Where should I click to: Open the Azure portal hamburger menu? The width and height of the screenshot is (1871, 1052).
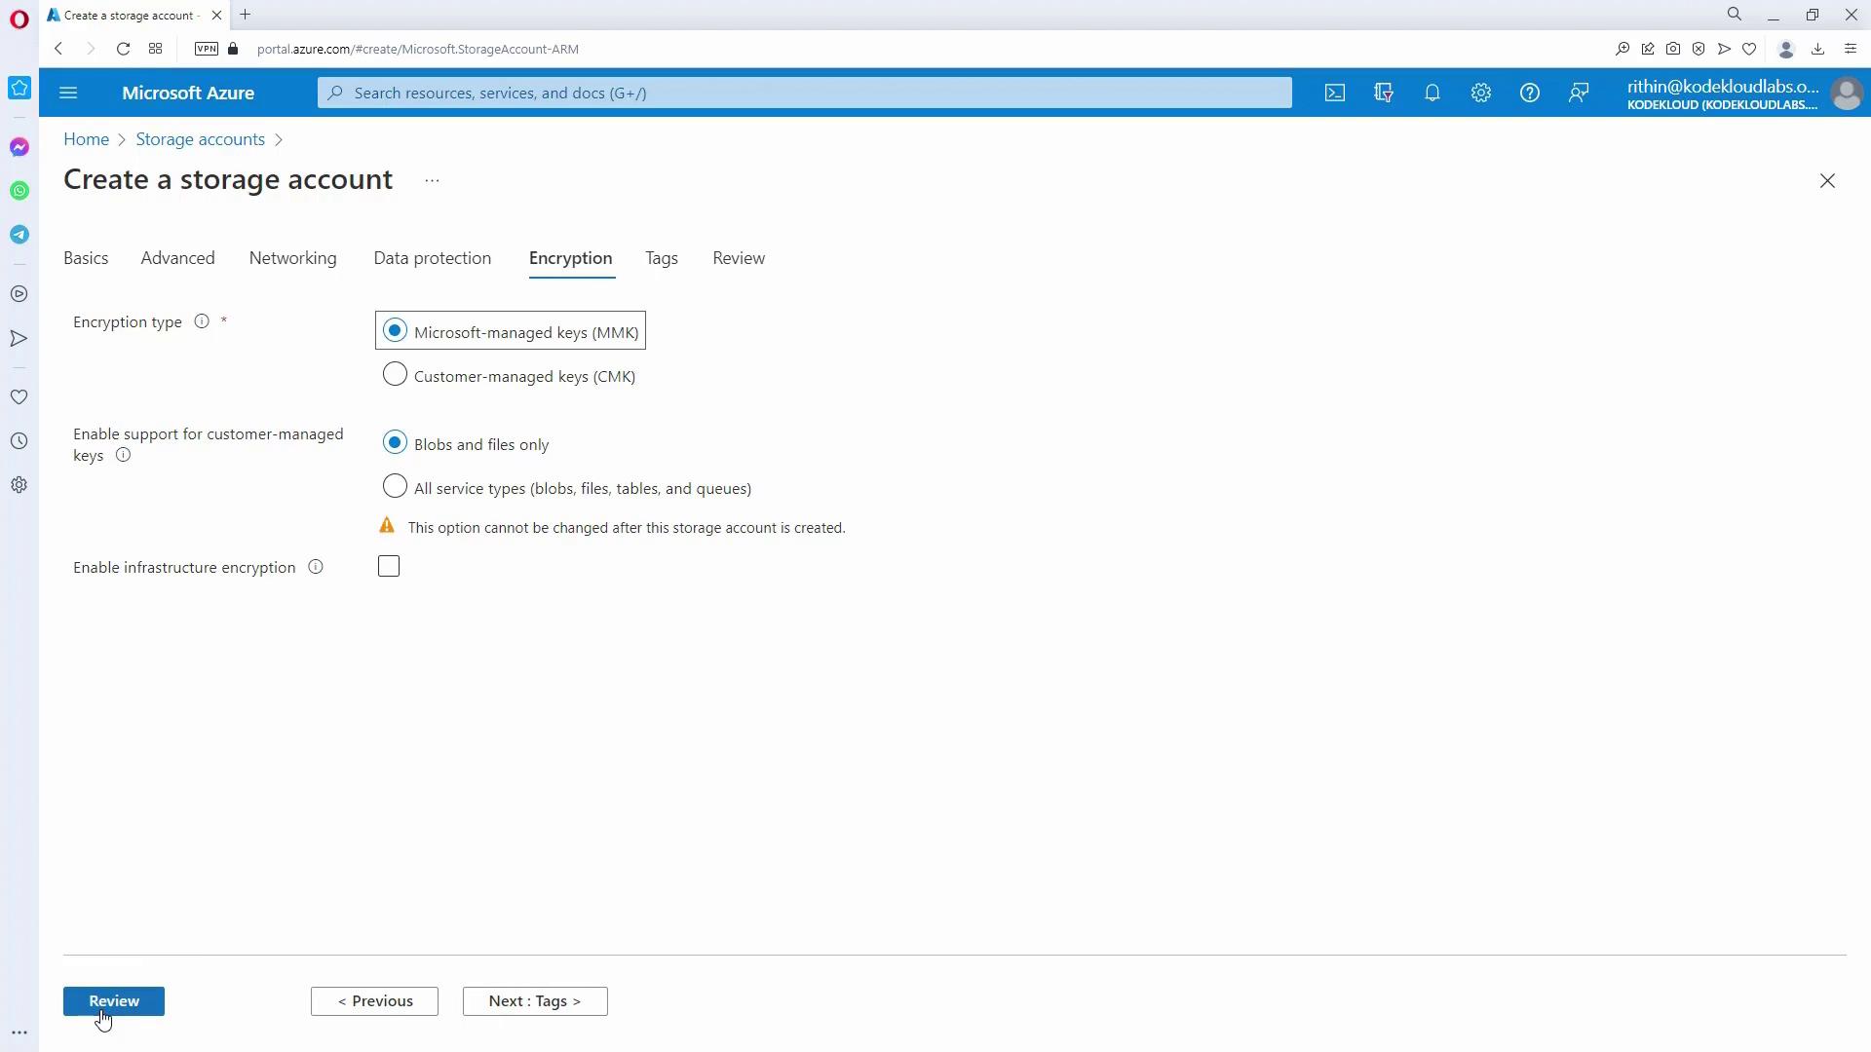(x=68, y=93)
